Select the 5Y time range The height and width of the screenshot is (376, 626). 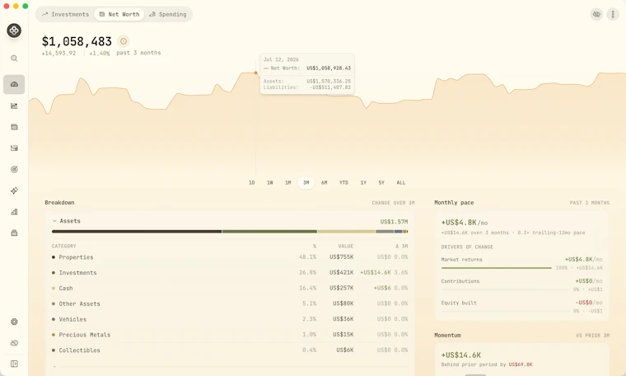381,182
